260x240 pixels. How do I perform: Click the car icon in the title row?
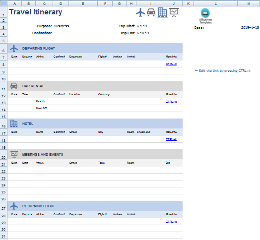[151, 12]
